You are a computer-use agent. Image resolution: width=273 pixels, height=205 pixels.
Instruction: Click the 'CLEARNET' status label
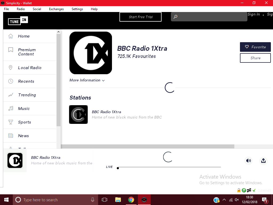point(264,191)
